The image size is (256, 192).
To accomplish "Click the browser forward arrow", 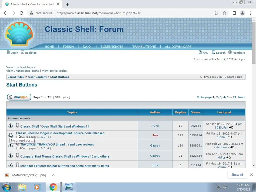I will (x=13, y=13).
